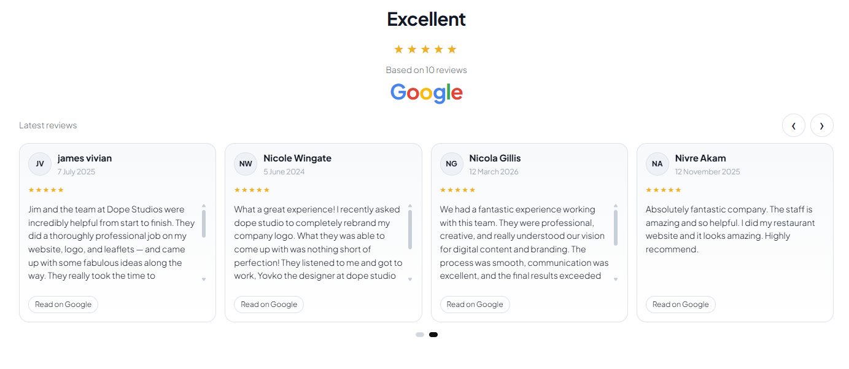Viewport: 849px width, 369px height.
Task: Open Read on Google under Nivre Akam's review
Action: (x=680, y=304)
